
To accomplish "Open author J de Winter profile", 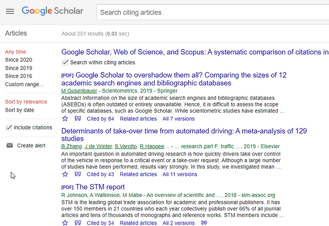I will [98, 146].
